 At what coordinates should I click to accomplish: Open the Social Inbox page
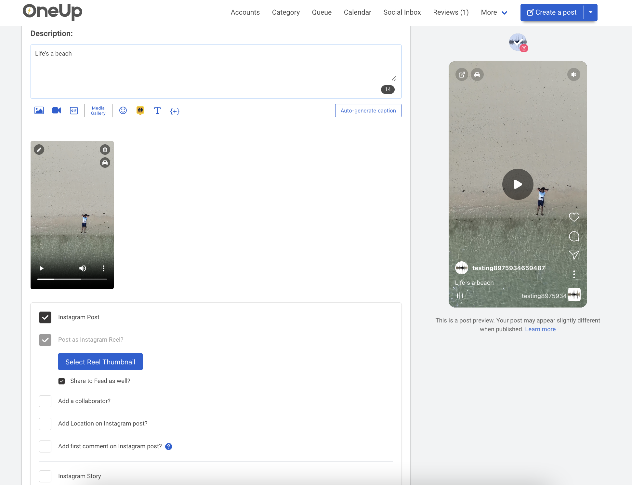402,12
